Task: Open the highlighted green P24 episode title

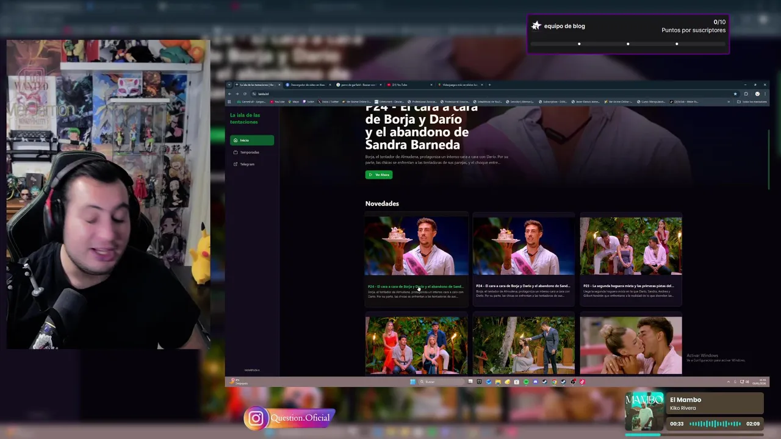Action: coord(416,287)
